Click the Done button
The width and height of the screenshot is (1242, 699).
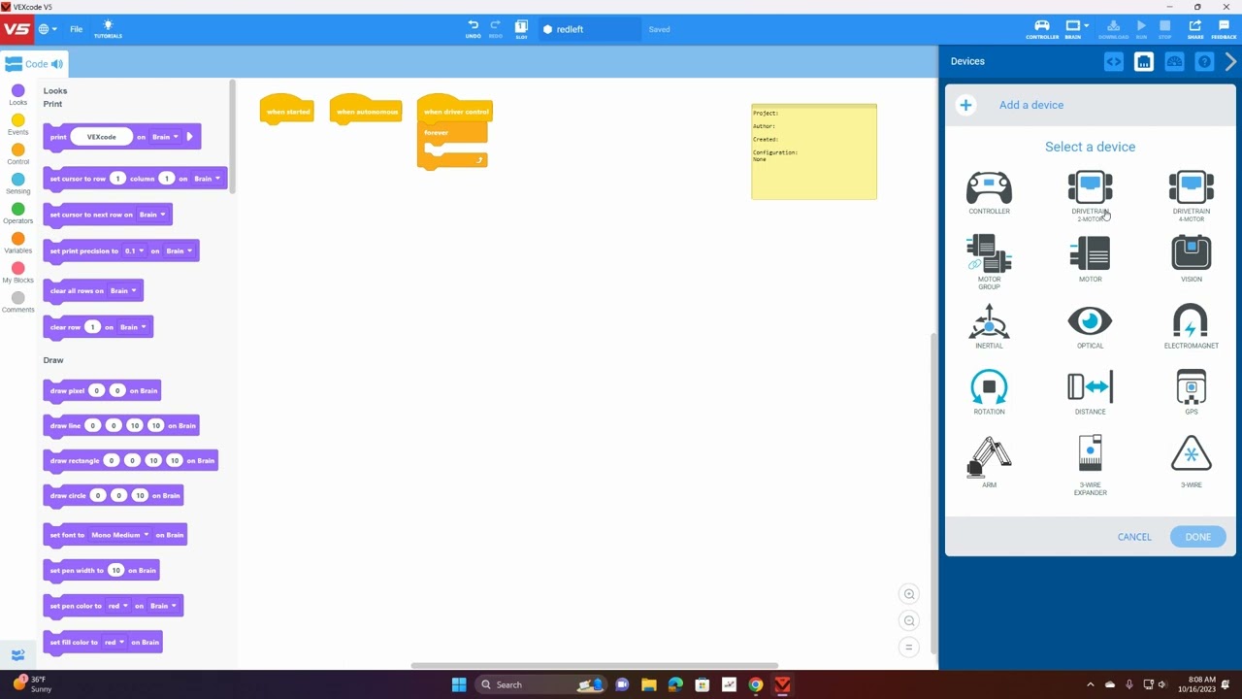coord(1197,537)
